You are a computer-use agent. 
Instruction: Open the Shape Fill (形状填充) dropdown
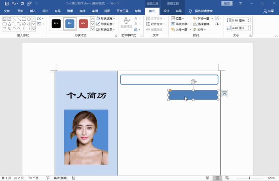pyautogui.click(x=106, y=19)
